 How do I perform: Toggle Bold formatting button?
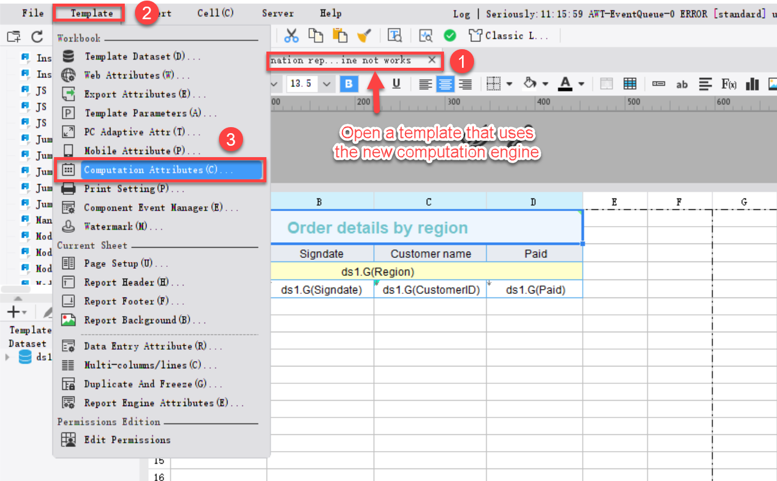349,84
